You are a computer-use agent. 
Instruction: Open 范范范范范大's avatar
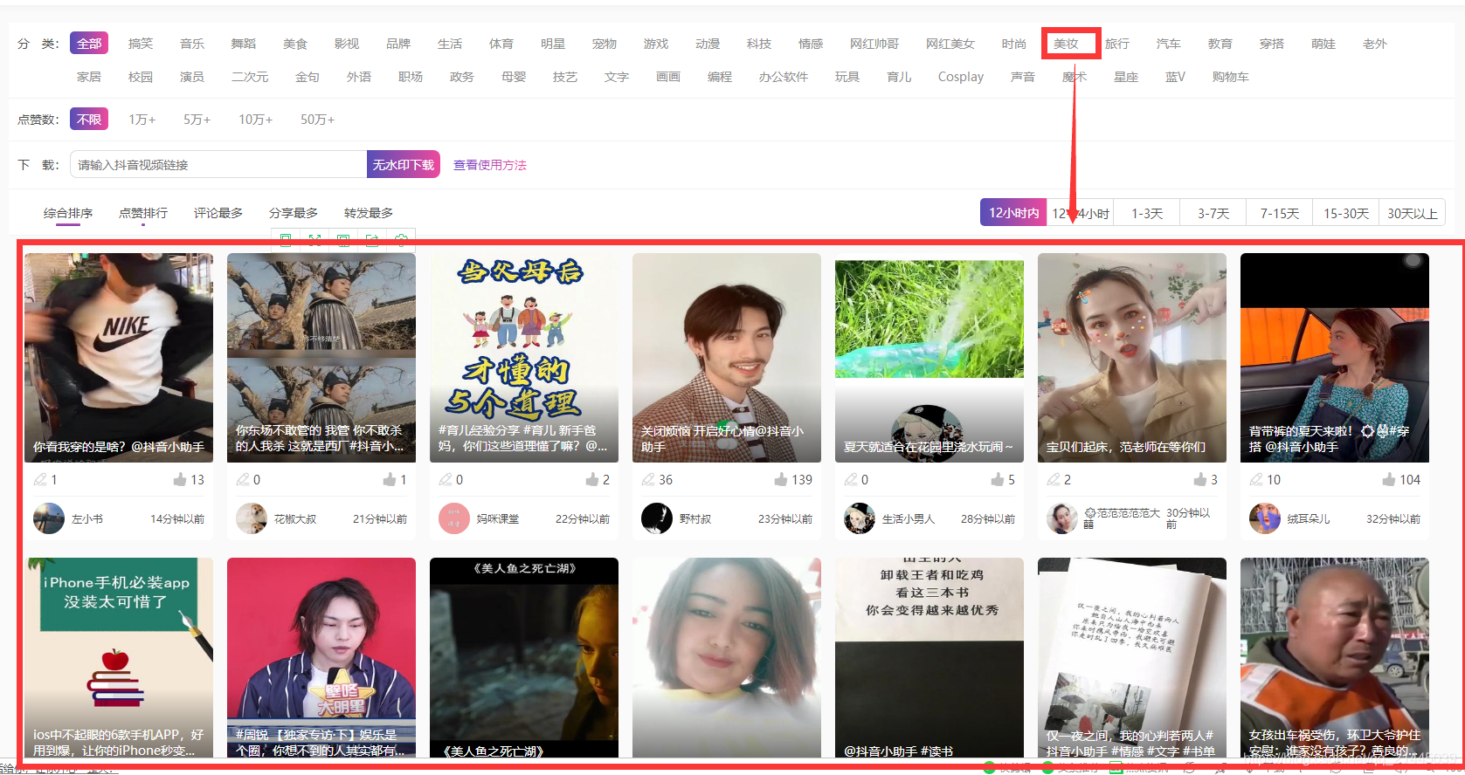(1062, 518)
